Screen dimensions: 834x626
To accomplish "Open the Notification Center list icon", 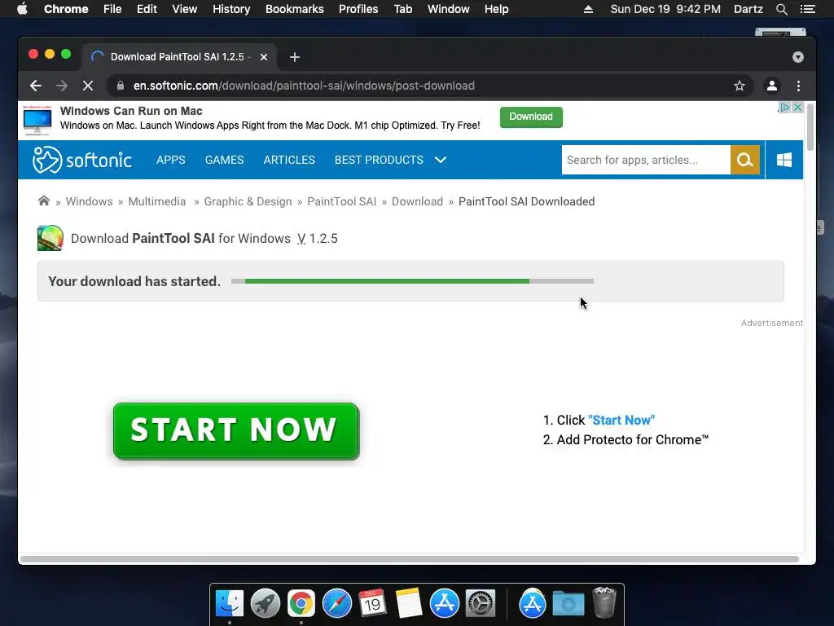I will click(x=807, y=9).
